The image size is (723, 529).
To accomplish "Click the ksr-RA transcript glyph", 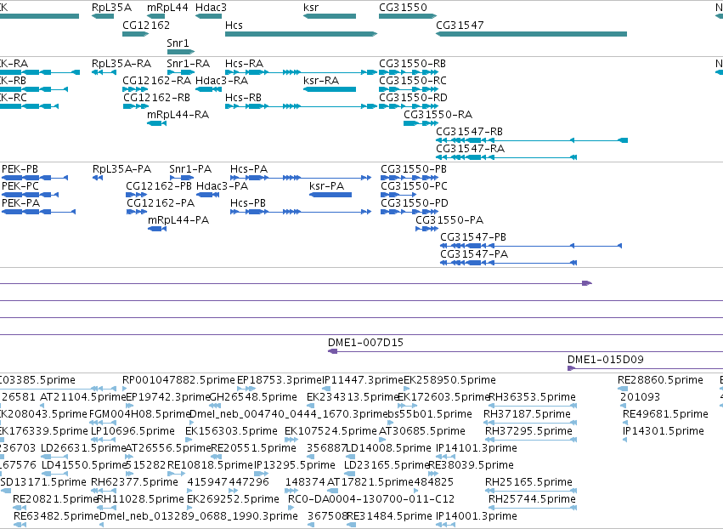I will click(330, 89).
